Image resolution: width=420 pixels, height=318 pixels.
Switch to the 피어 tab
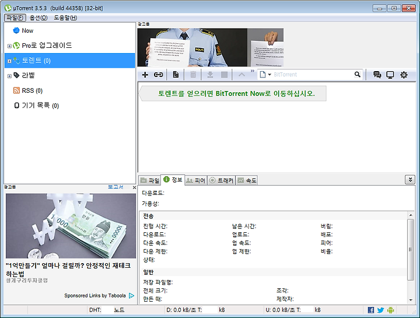point(196,180)
